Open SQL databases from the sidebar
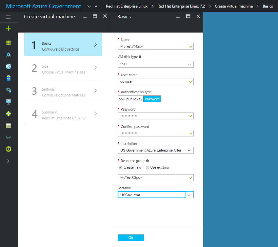 (9, 78)
